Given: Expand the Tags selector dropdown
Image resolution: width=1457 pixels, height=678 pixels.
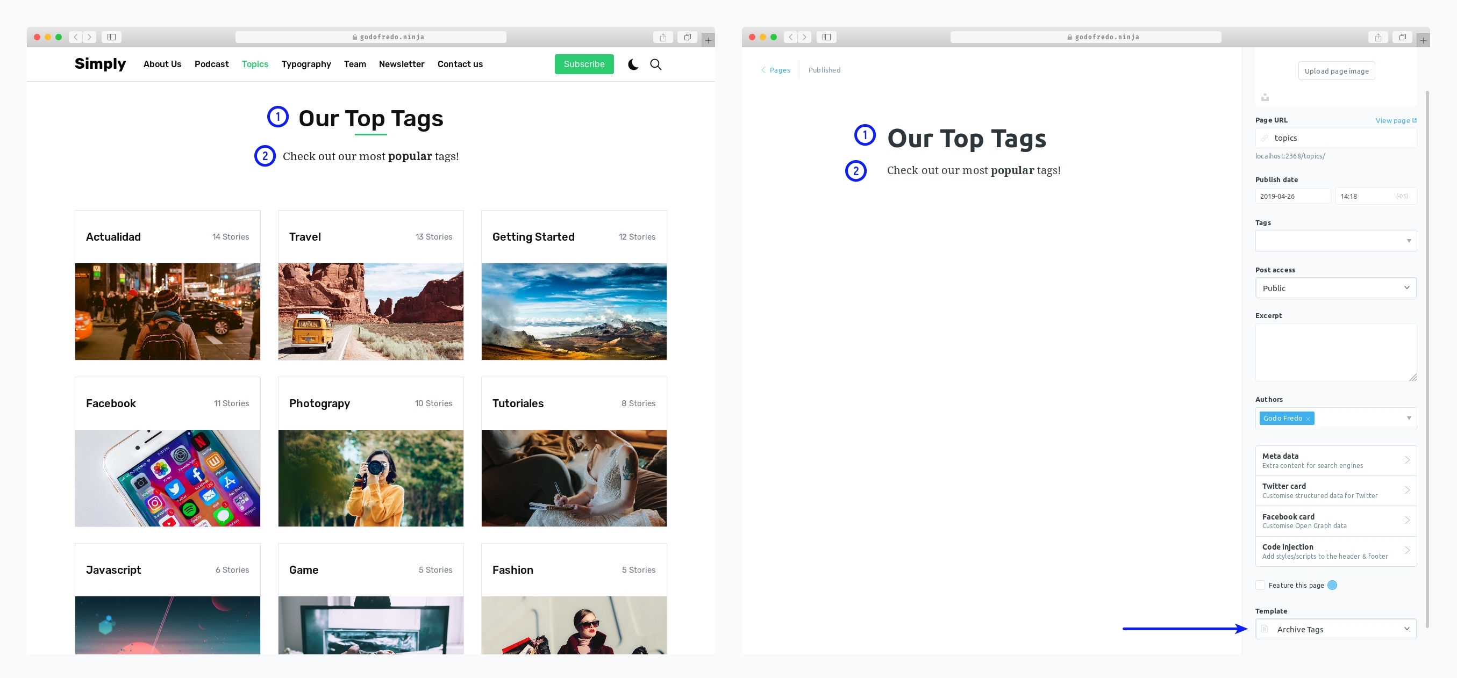Looking at the screenshot, I should click(x=1335, y=241).
